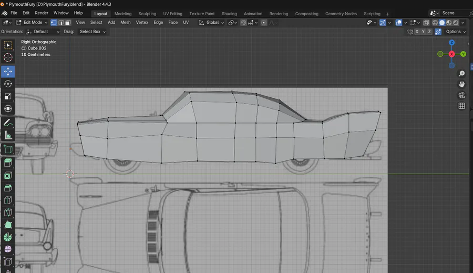Open the pivot point dropdown
Viewport: 473px width, 273px height.
tap(233, 23)
